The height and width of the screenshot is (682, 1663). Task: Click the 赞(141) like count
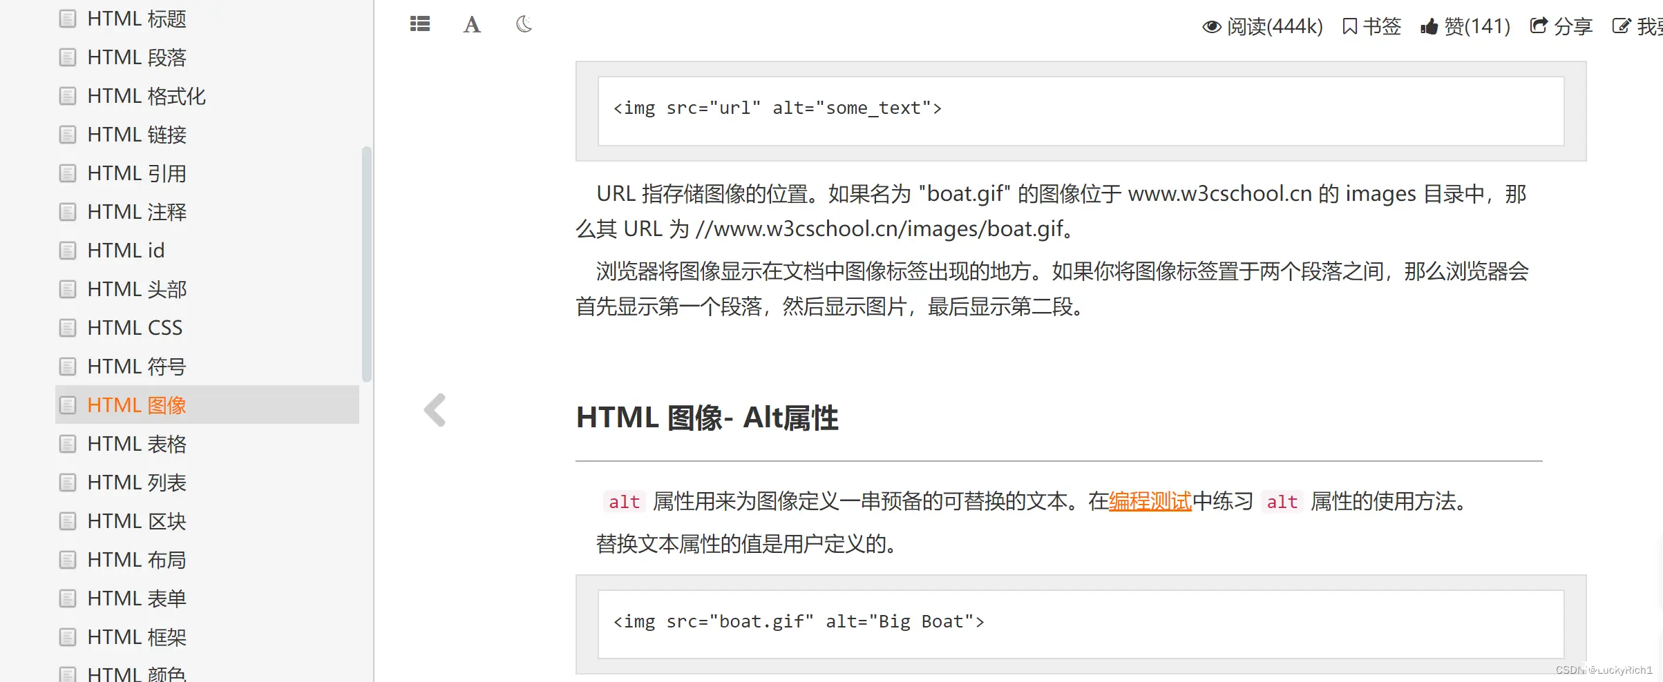(1477, 26)
